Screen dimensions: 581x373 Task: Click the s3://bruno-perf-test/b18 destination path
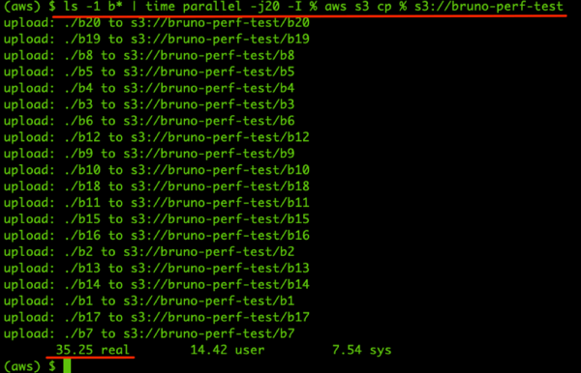pos(220,186)
